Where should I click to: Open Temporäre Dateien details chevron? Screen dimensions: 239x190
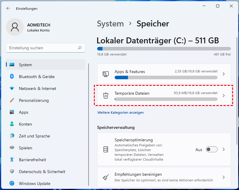224,96
